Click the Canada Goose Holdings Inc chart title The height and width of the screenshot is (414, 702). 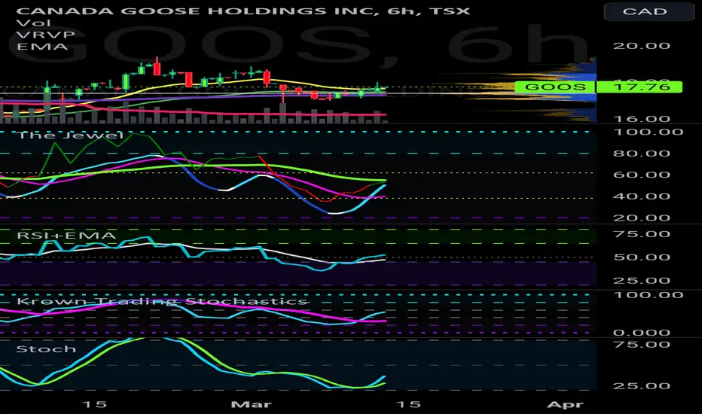(243, 11)
